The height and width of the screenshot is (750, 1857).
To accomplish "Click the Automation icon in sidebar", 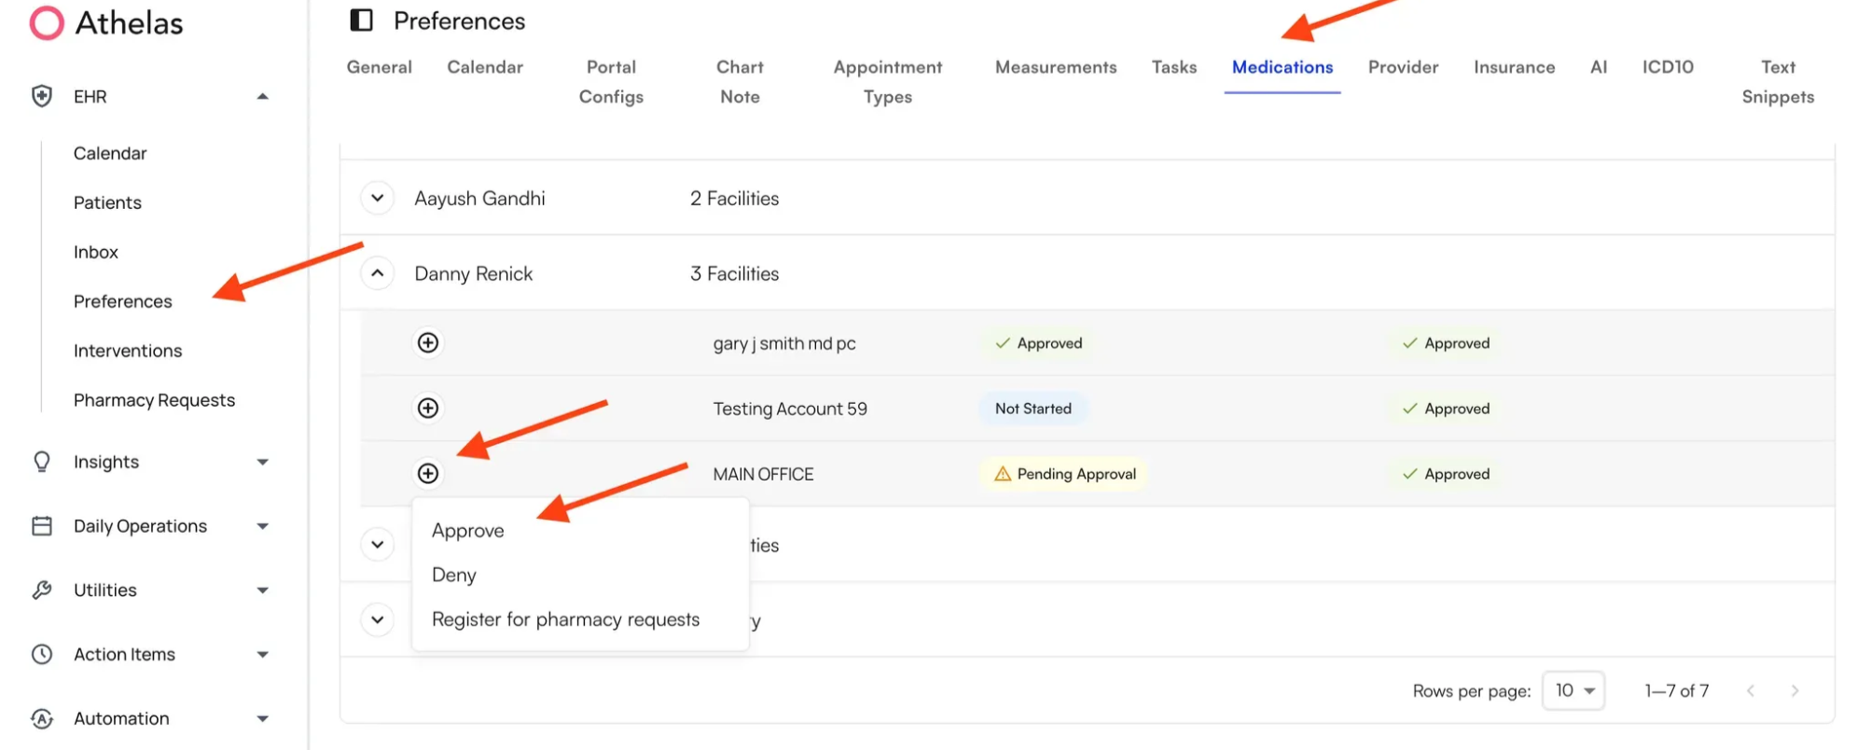I will coord(42,718).
